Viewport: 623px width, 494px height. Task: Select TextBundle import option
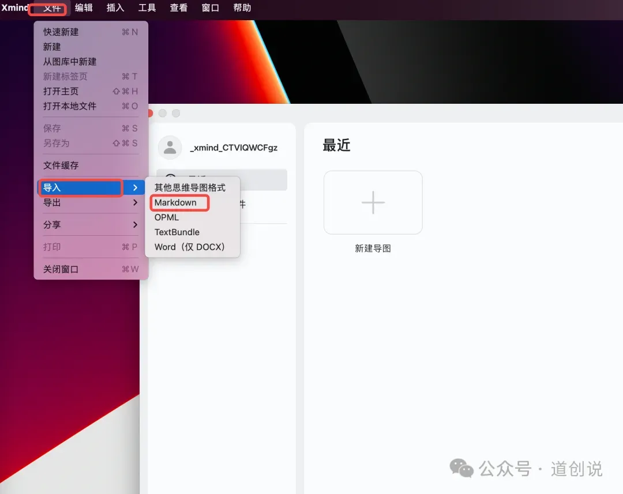[192, 232]
